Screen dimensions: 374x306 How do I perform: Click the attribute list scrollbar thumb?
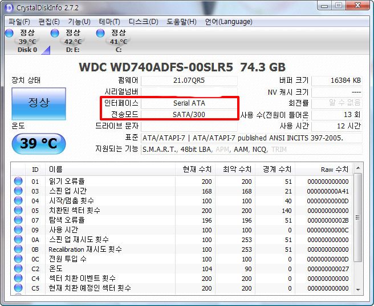(358, 218)
